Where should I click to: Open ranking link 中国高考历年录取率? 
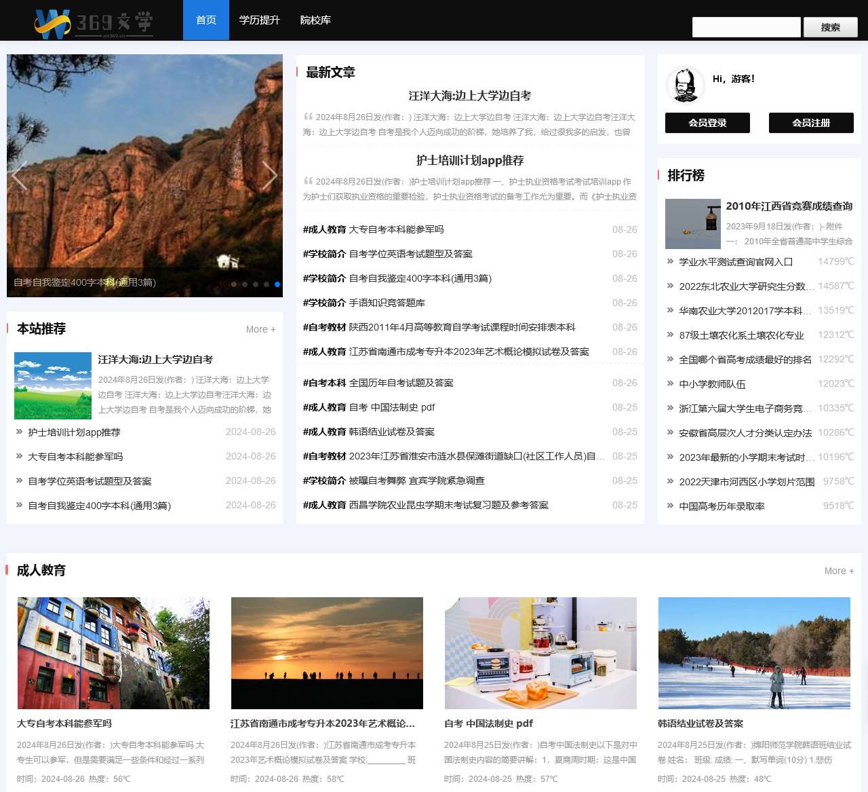pyautogui.click(x=722, y=506)
